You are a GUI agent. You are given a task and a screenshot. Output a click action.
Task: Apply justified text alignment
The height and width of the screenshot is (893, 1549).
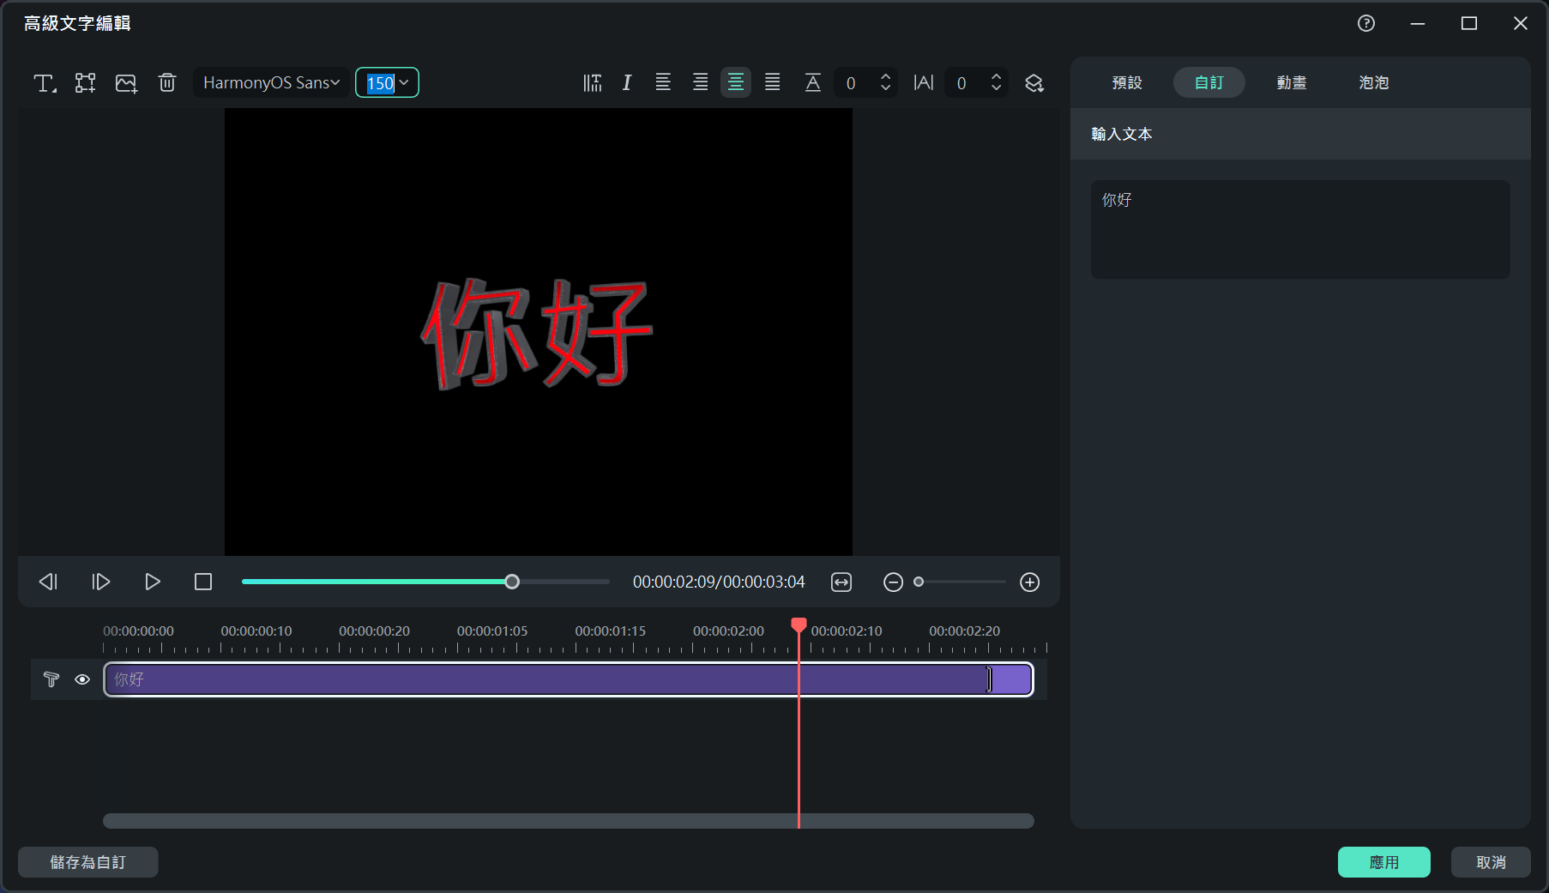coord(773,83)
